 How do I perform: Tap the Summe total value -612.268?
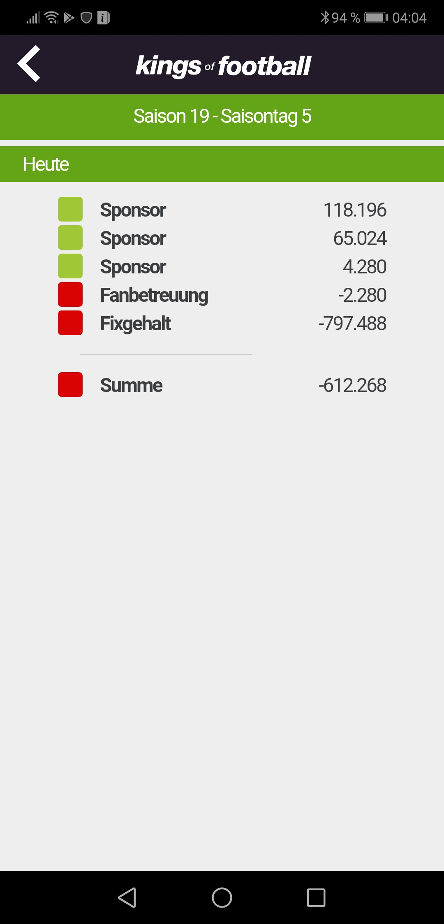click(352, 385)
